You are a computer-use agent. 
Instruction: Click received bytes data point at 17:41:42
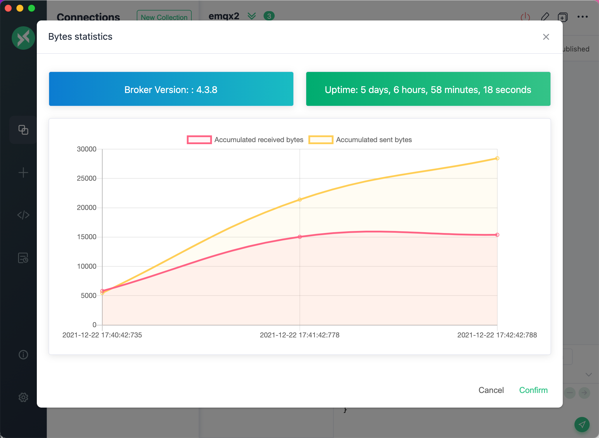[x=299, y=237]
